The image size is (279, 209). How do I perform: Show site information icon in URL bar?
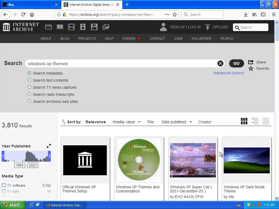point(59,14)
